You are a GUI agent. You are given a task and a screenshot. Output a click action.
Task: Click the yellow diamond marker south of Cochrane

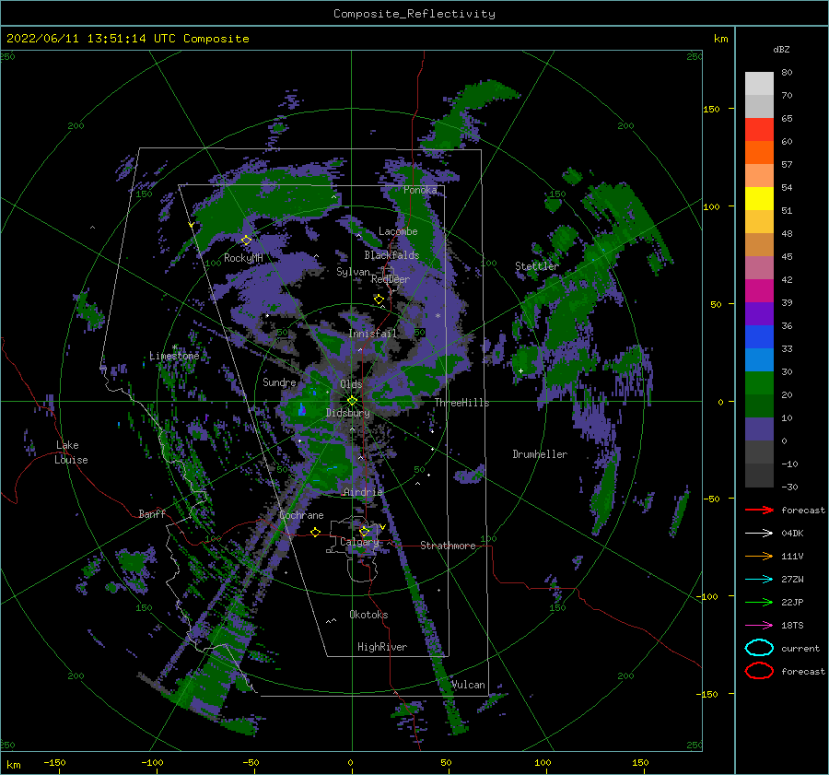tap(316, 532)
